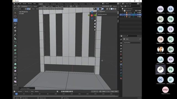Open the Orientation Default dropdown
The height and width of the screenshot is (99, 177).
[x=36, y=6]
